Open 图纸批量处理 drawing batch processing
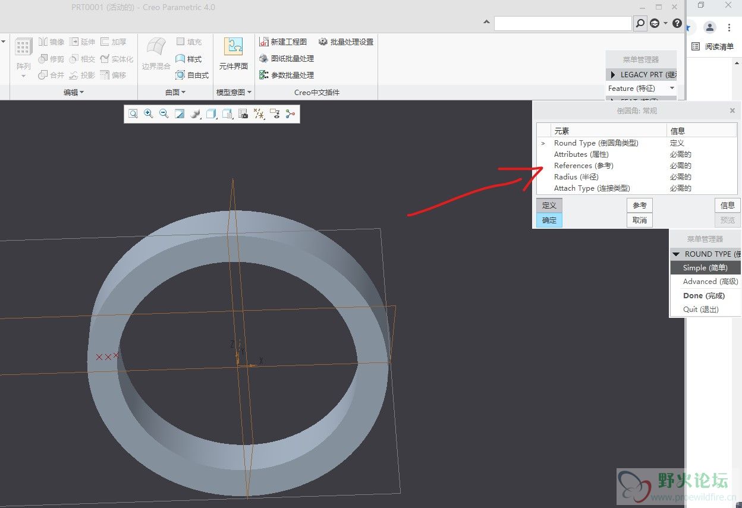742x508 pixels. click(287, 58)
